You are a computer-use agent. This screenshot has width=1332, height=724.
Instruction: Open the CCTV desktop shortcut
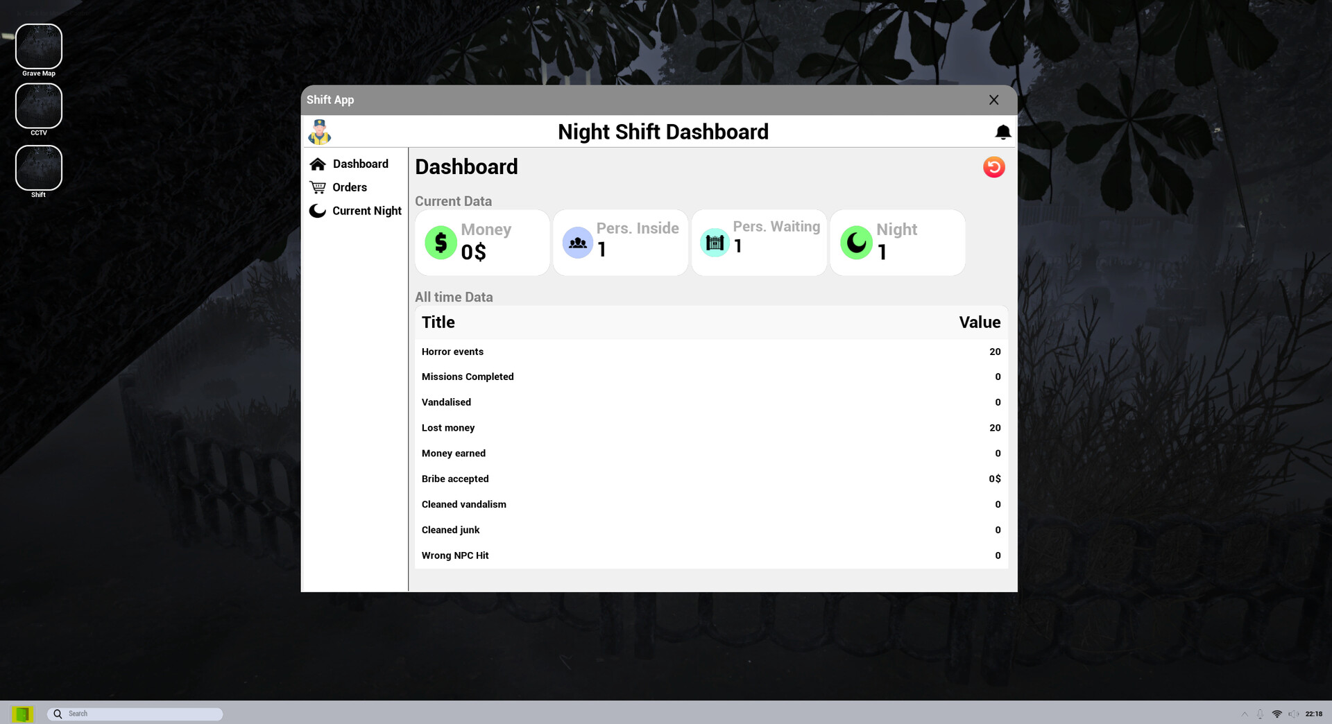(39, 106)
